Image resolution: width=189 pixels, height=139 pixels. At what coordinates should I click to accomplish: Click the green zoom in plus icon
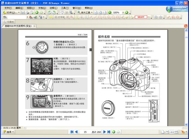click(127, 12)
